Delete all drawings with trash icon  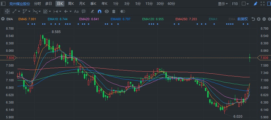coord(114,11)
